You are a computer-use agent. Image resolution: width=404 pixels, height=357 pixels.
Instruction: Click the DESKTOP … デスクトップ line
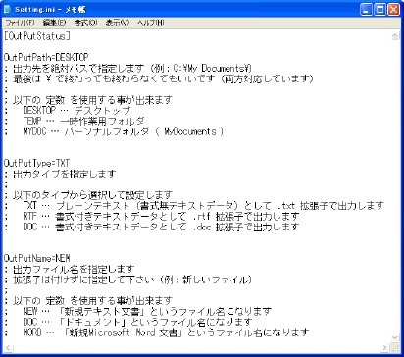(x=68, y=110)
